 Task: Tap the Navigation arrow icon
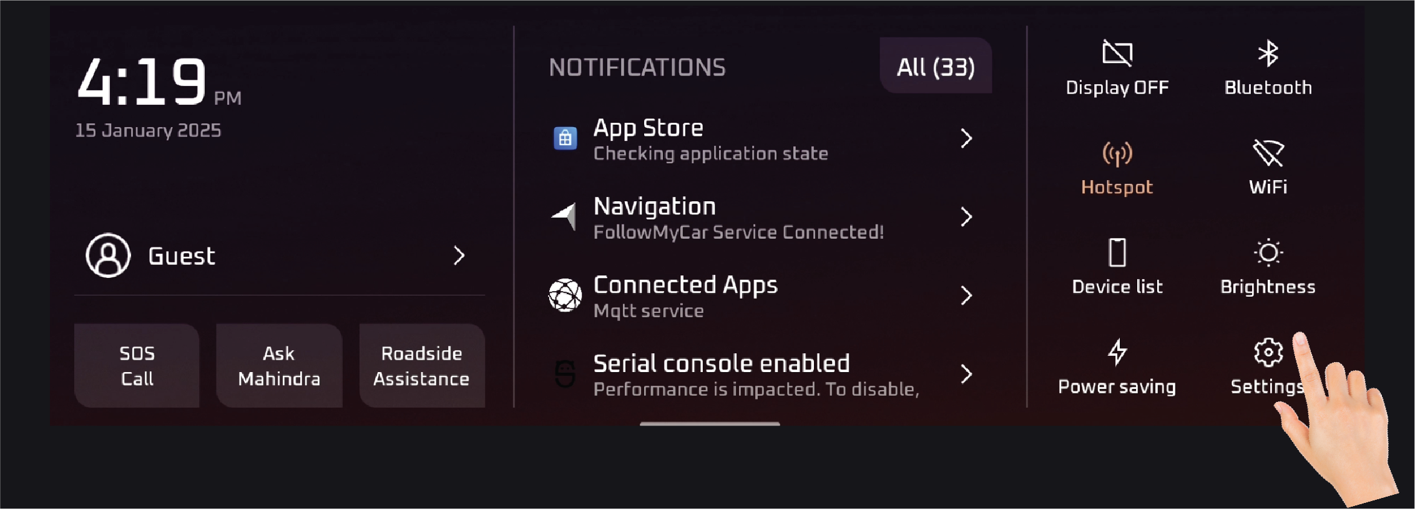pos(564,216)
